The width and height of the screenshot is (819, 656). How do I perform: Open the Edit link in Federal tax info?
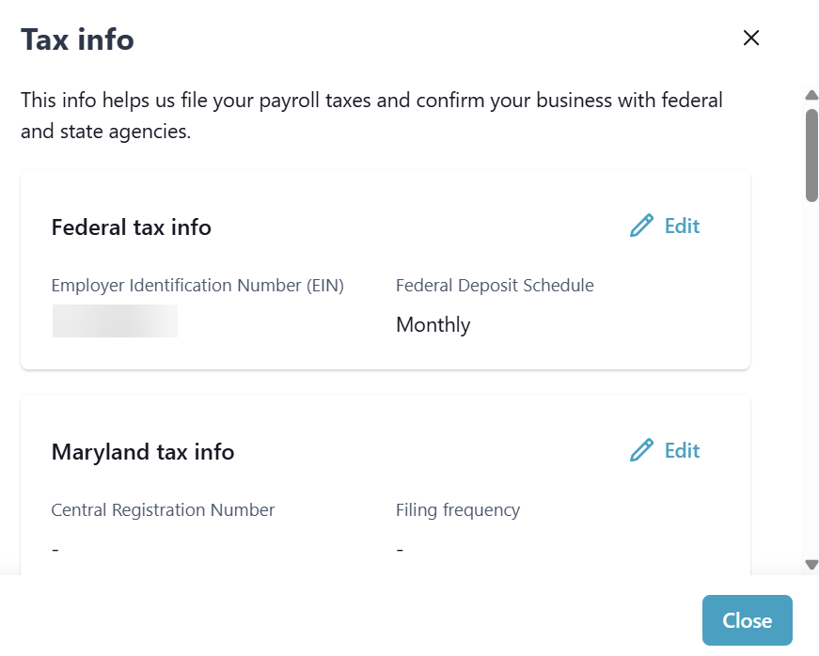(682, 226)
